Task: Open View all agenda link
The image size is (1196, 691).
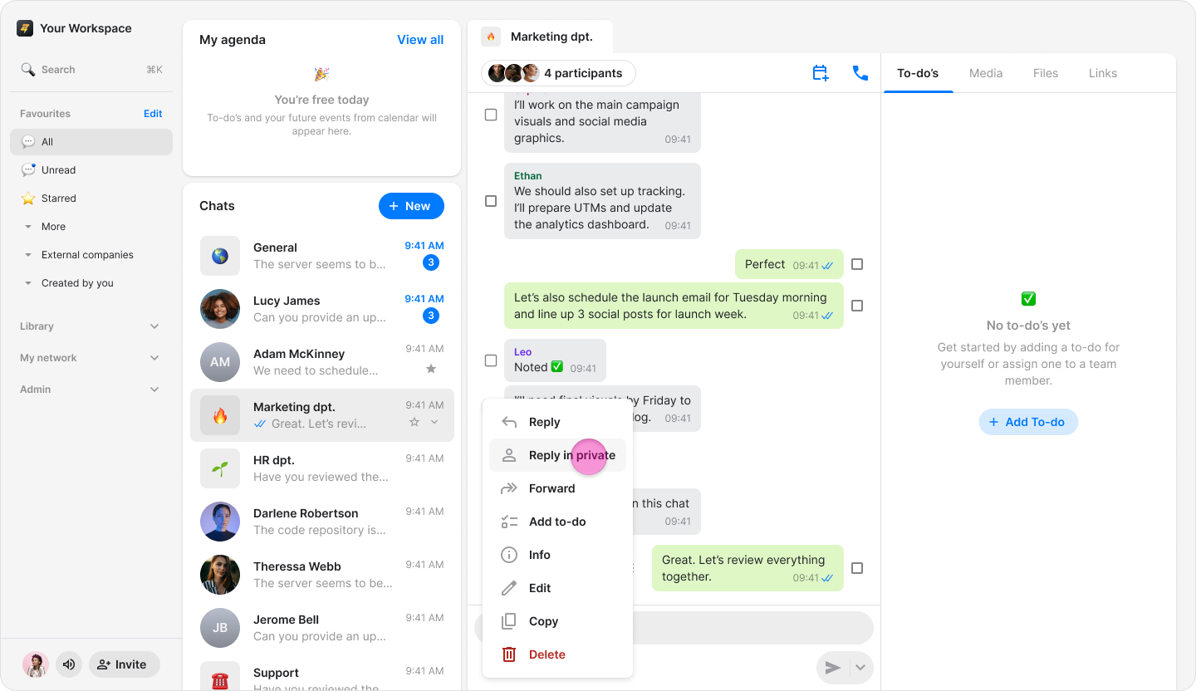Action: point(420,40)
